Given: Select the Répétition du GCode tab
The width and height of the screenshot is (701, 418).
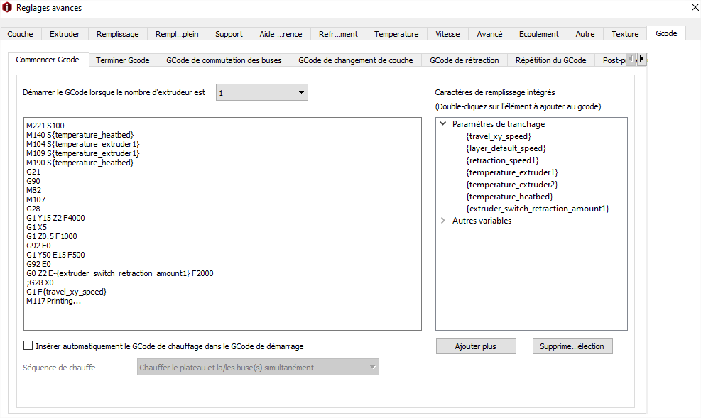Looking at the screenshot, I should [x=551, y=60].
